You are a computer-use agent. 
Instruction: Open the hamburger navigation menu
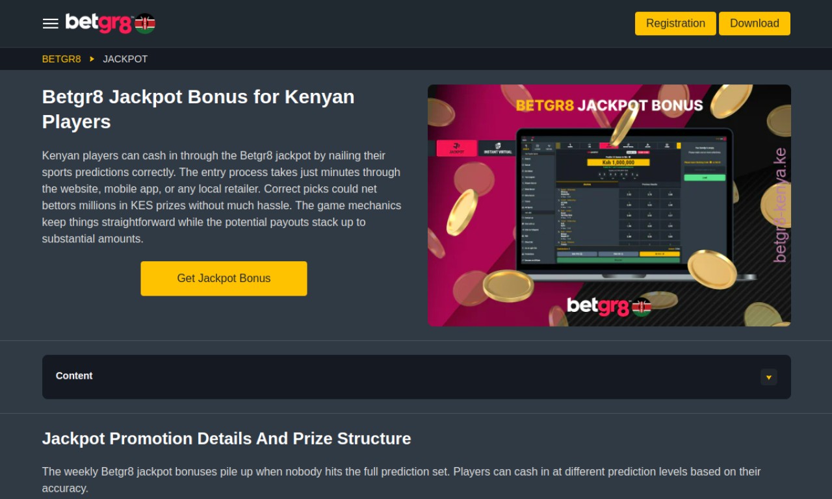click(50, 23)
